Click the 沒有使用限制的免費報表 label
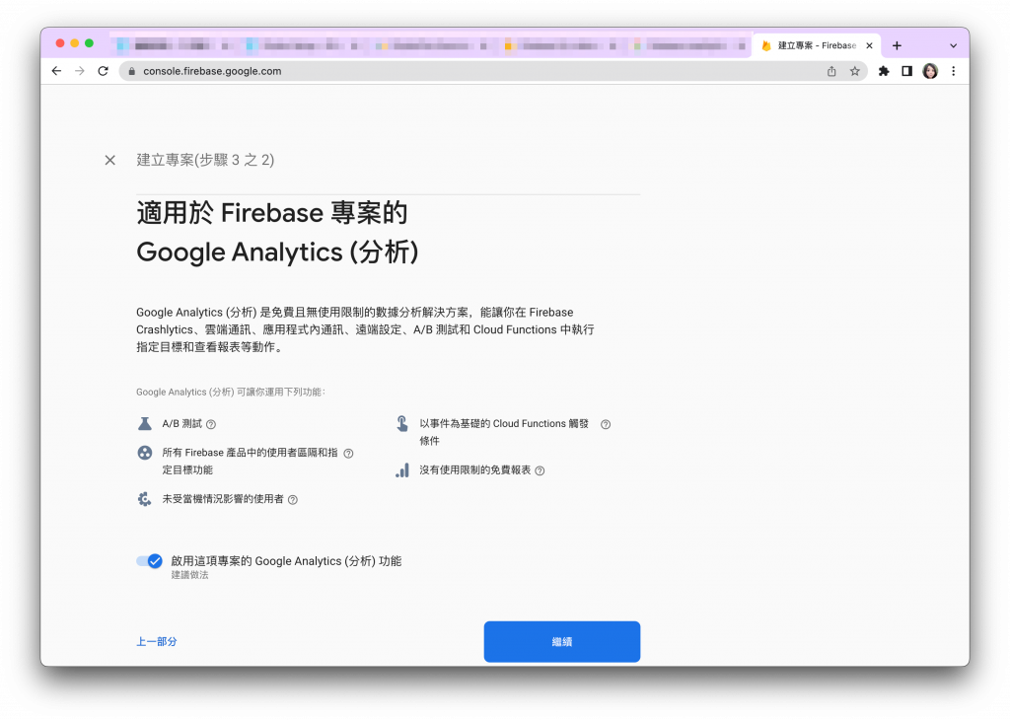 (475, 470)
